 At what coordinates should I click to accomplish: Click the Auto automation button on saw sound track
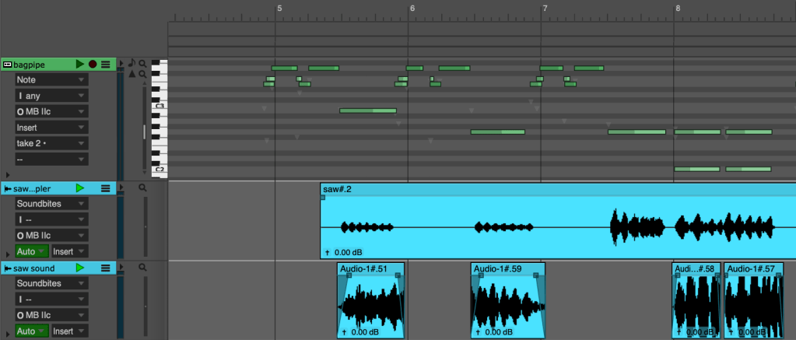click(x=31, y=331)
